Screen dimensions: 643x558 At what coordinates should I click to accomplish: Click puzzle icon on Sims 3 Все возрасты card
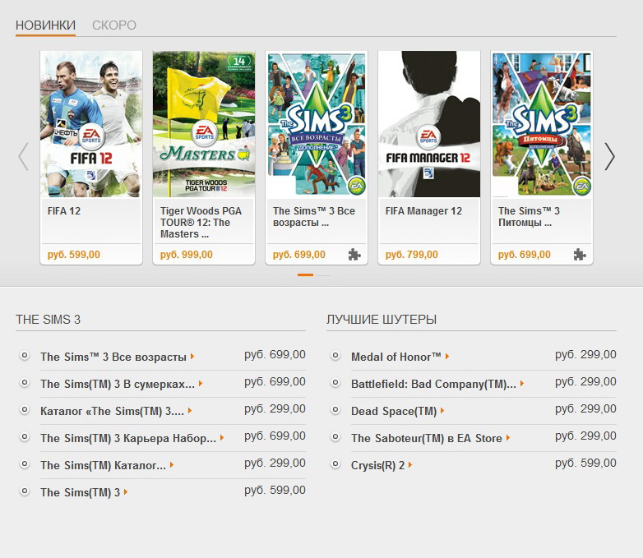point(354,255)
